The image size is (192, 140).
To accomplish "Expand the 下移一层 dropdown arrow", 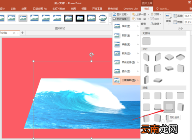I will tap(148, 19).
